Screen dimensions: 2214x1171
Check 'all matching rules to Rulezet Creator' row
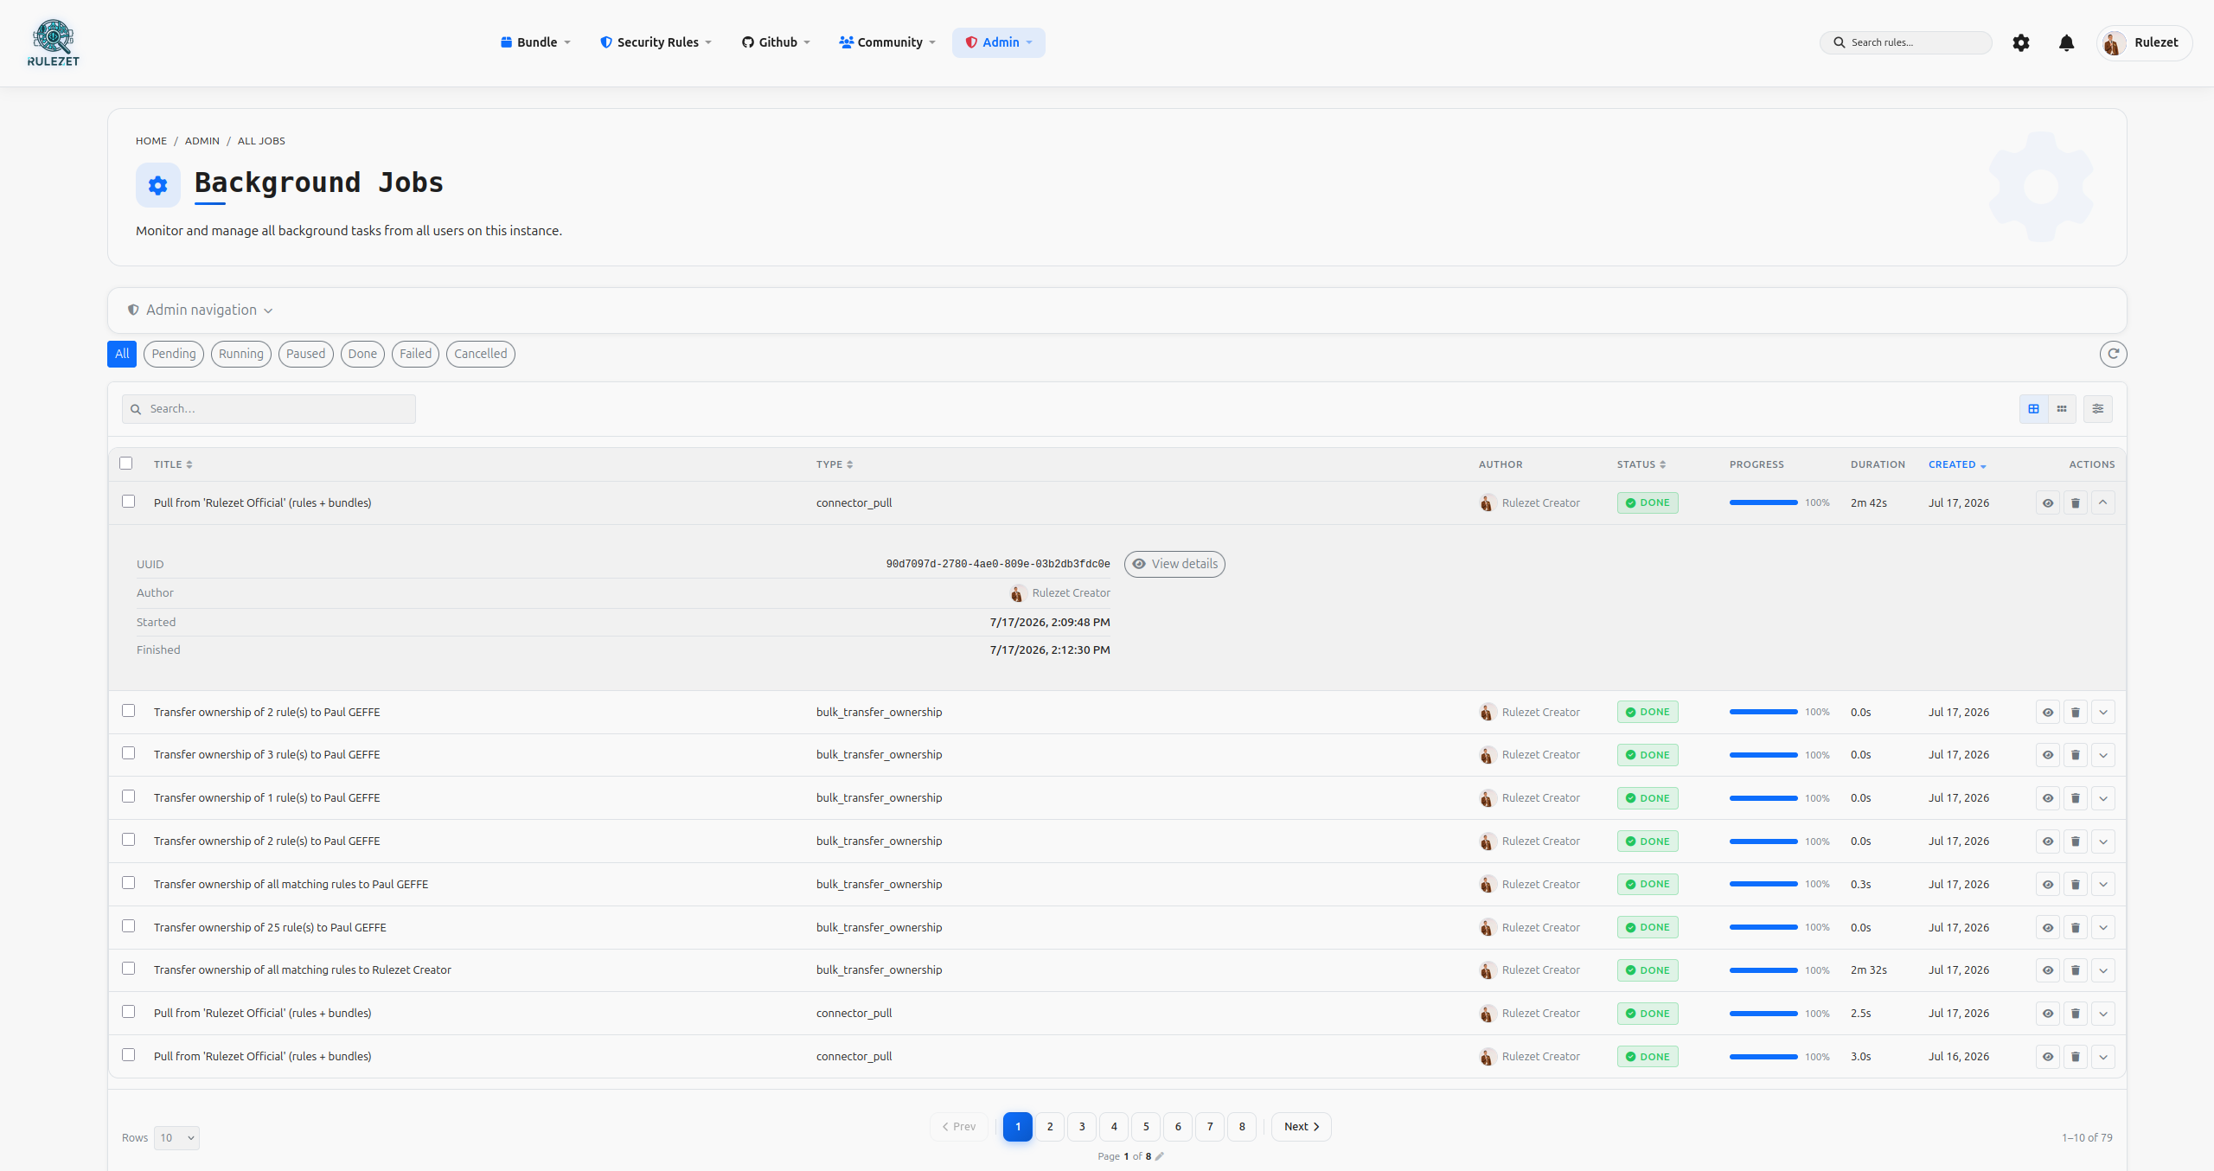pyautogui.click(x=129, y=969)
